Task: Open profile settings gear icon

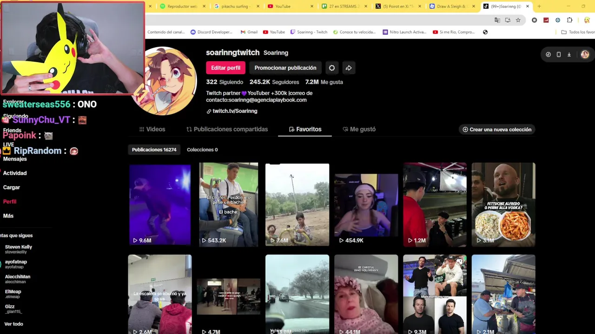Action: pyautogui.click(x=332, y=68)
